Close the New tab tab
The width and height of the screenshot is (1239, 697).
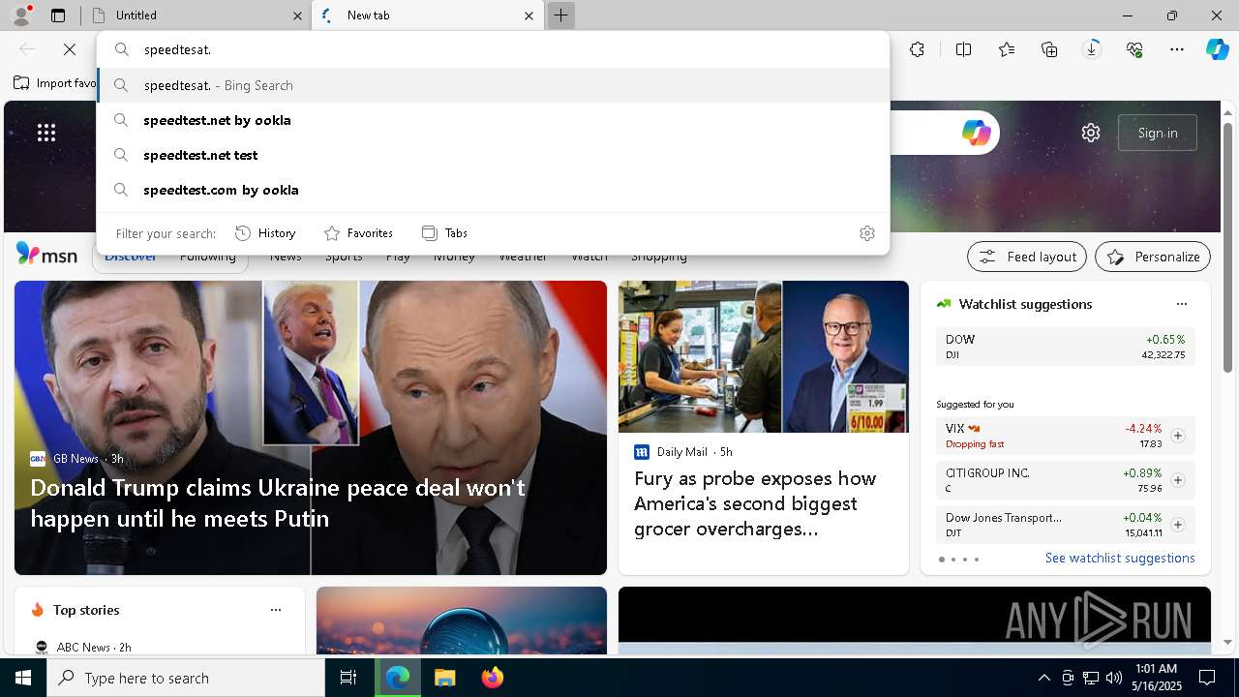[529, 15]
